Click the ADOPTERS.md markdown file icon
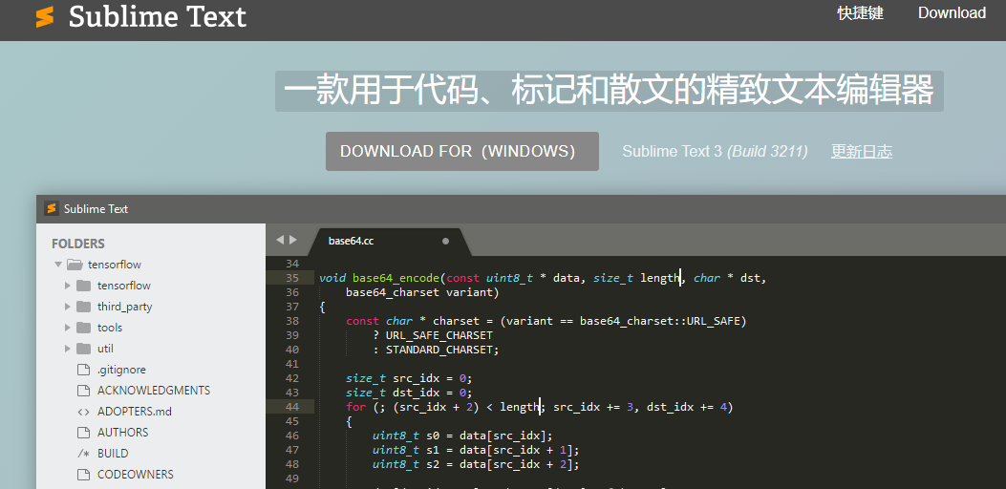Image resolution: width=1006 pixels, height=489 pixels. tap(83, 412)
